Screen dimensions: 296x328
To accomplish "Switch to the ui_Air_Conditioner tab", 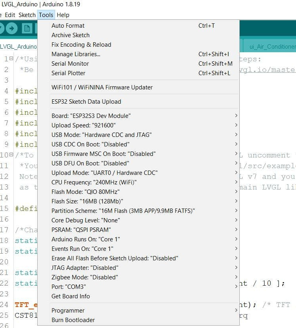I will point(271,46).
